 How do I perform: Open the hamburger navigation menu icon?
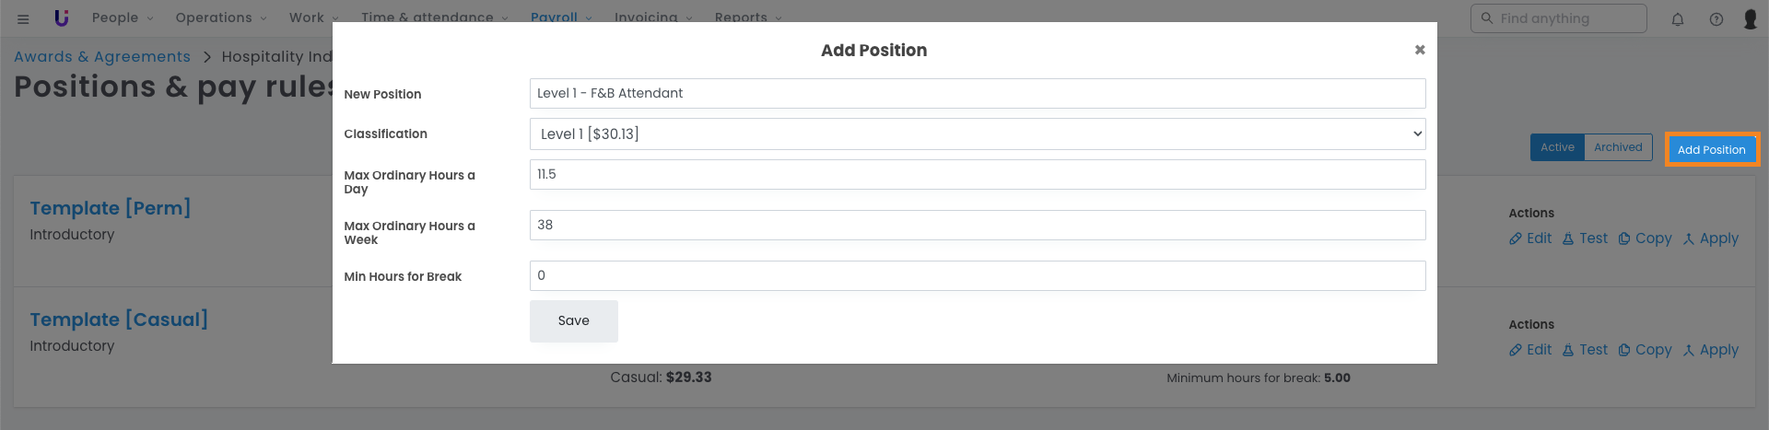click(x=23, y=18)
